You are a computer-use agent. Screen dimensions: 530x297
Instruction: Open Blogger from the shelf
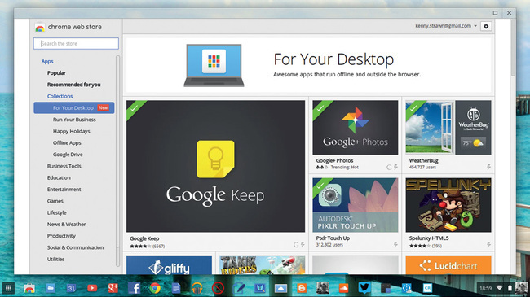point(302,288)
